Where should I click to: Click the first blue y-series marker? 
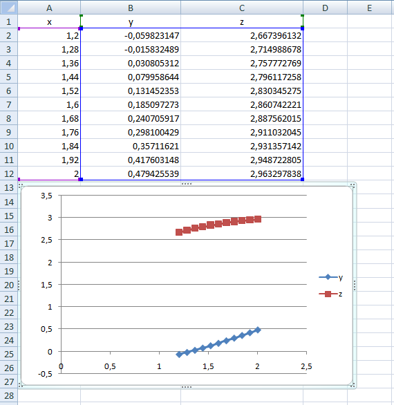point(179,355)
